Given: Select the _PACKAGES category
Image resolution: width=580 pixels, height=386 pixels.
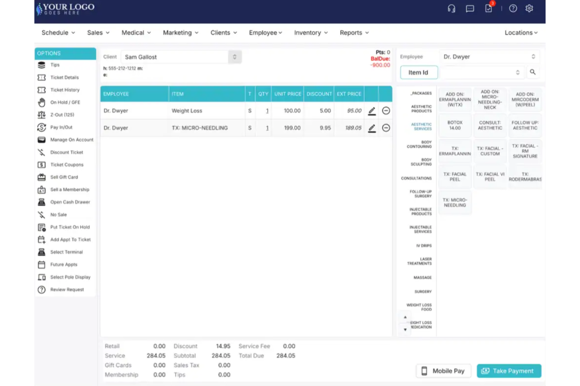Looking at the screenshot, I should click(421, 93).
